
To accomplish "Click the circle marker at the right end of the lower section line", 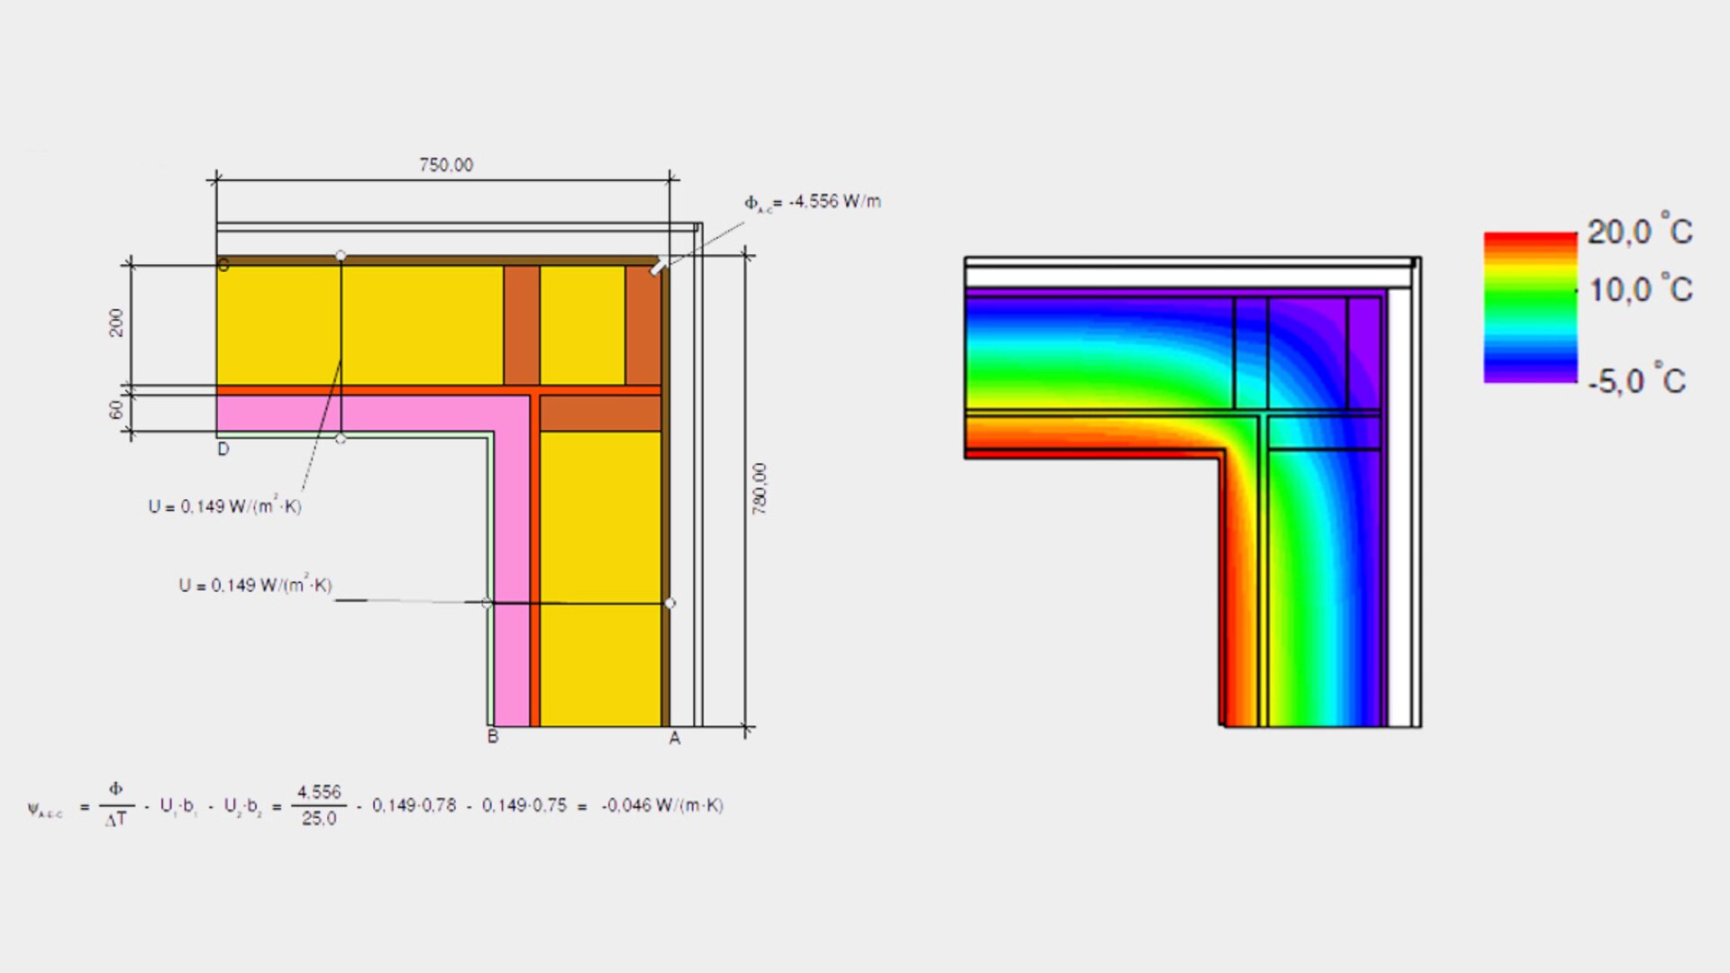I will coord(669,603).
